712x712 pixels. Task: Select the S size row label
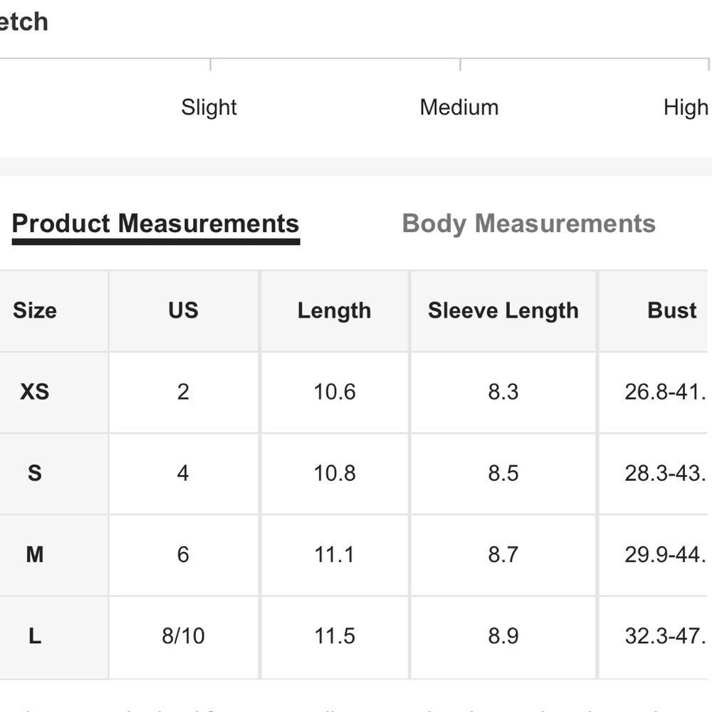point(34,473)
